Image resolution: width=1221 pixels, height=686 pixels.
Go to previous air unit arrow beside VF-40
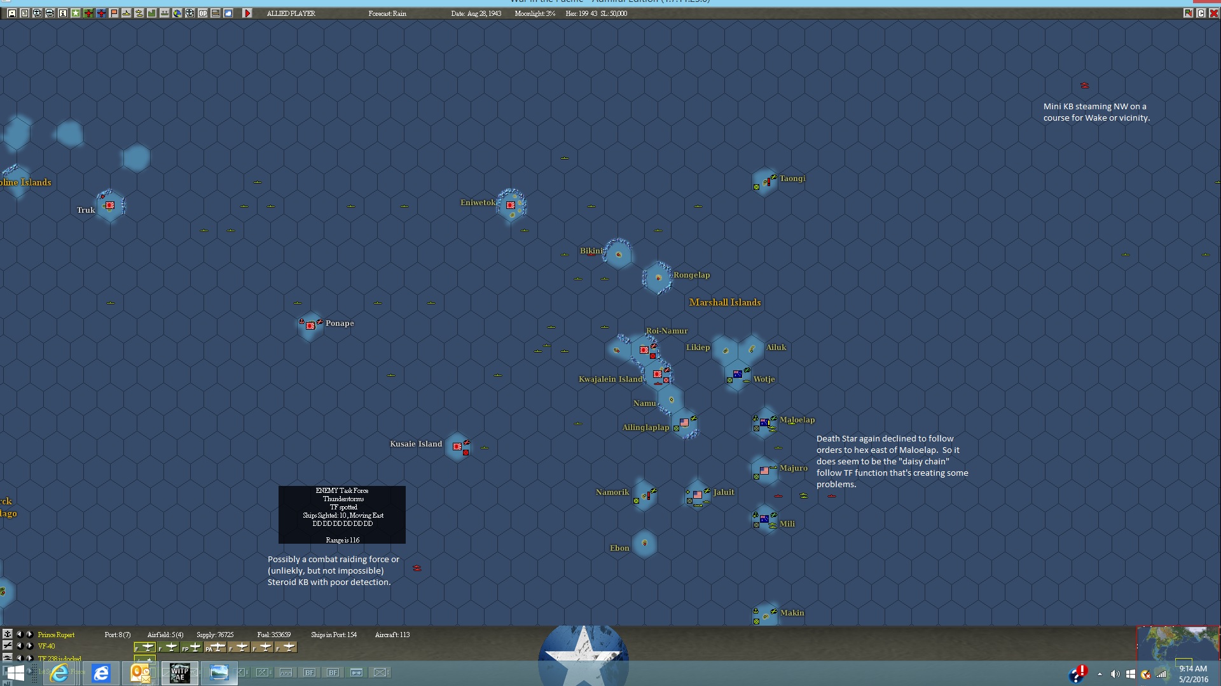tap(19, 646)
